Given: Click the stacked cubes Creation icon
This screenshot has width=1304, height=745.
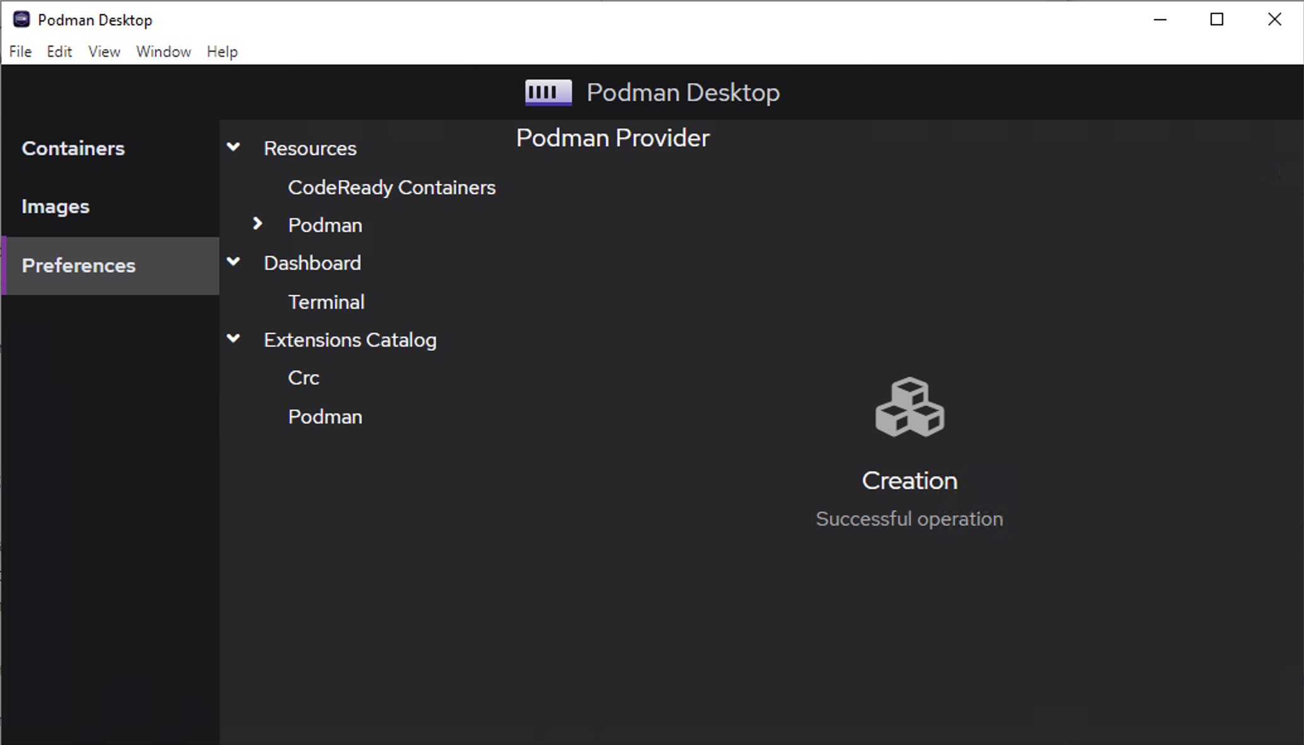Looking at the screenshot, I should (909, 407).
